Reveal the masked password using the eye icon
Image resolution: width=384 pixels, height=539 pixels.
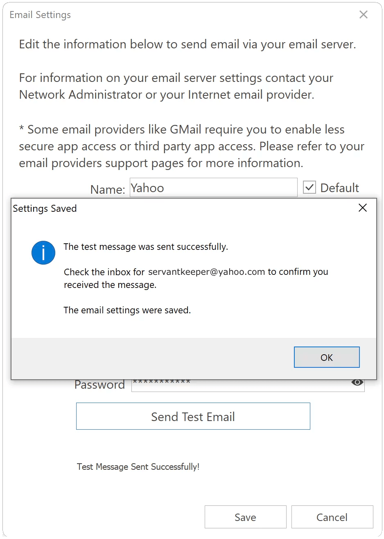[x=357, y=383]
